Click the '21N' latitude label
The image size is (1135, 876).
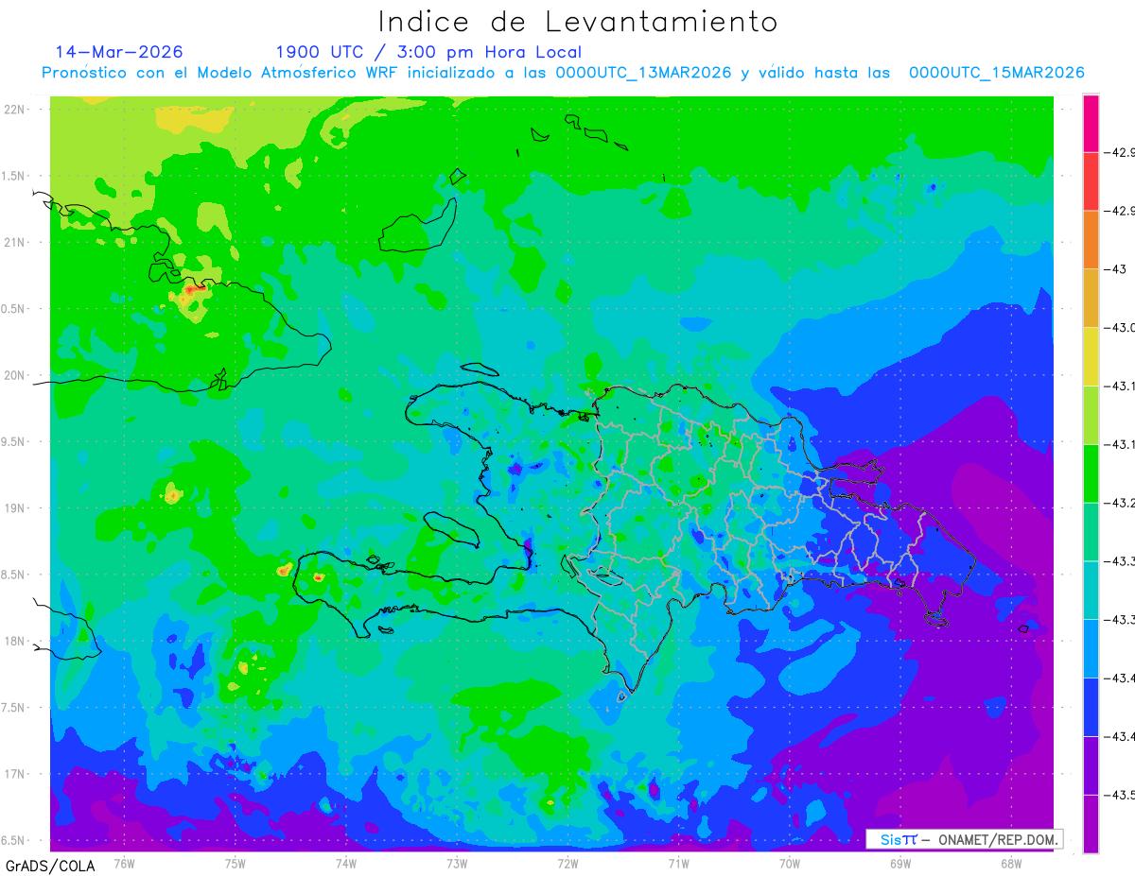[x=14, y=242]
